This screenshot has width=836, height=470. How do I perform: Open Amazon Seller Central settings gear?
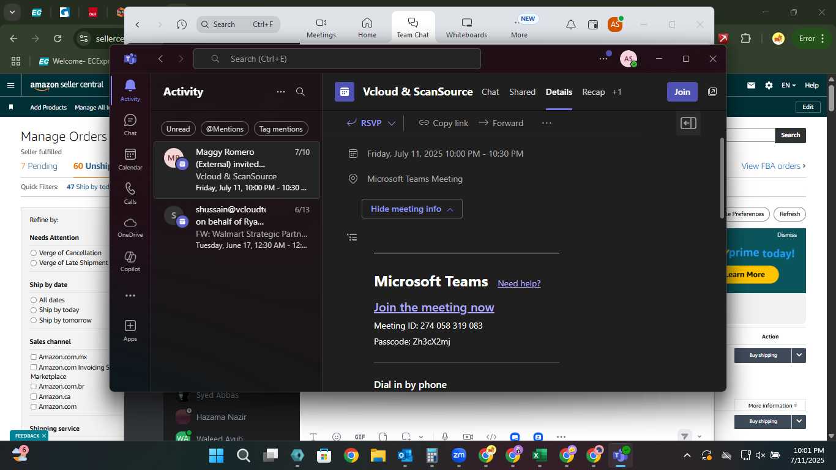point(769,86)
